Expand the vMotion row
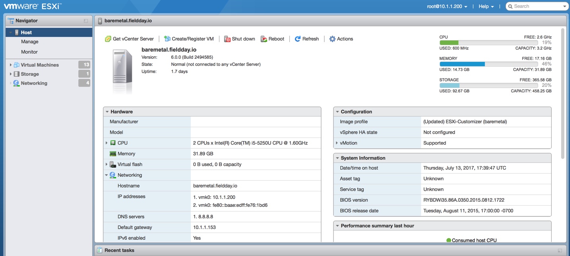The image size is (570, 256). pyautogui.click(x=337, y=143)
